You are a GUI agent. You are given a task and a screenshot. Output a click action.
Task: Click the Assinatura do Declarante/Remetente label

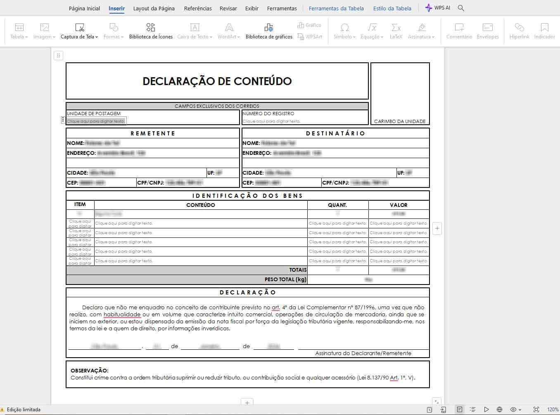363,353
